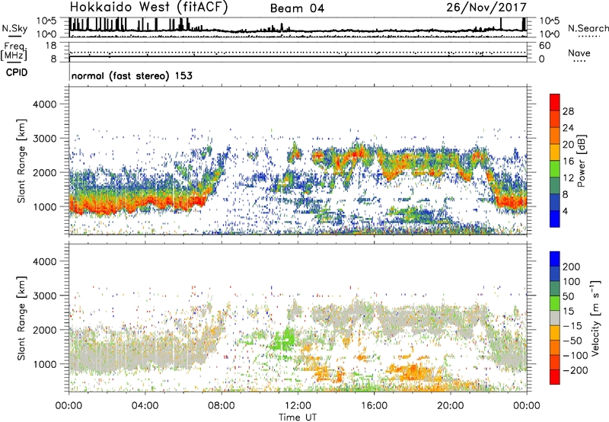This screenshot has height=422, width=609.
Task: Click the 'N.Search' legend label
Action: point(588,28)
